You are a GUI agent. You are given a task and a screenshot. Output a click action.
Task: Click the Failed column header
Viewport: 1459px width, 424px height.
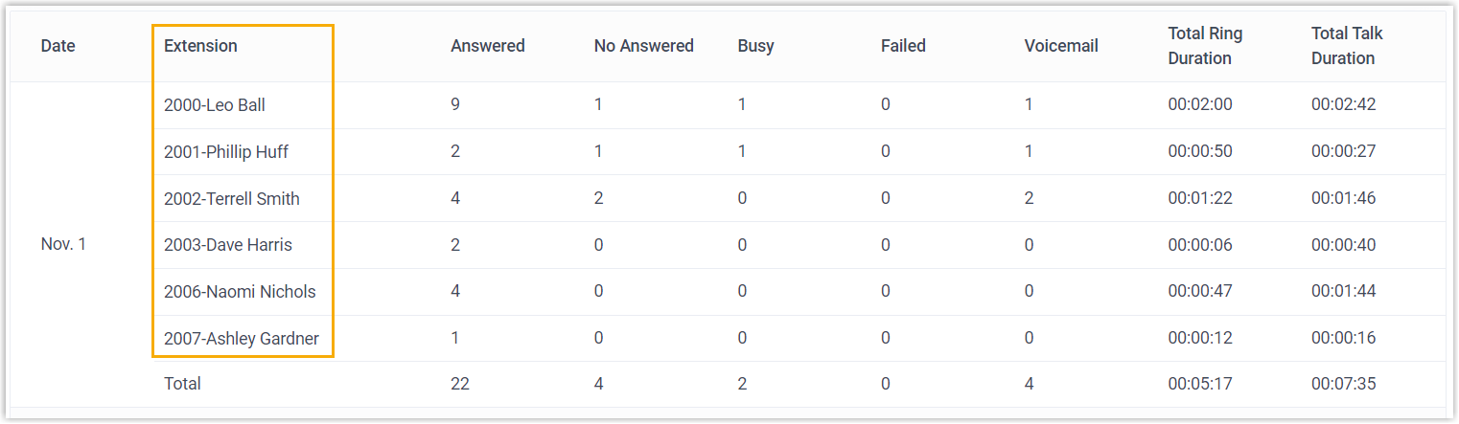point(903,46)
